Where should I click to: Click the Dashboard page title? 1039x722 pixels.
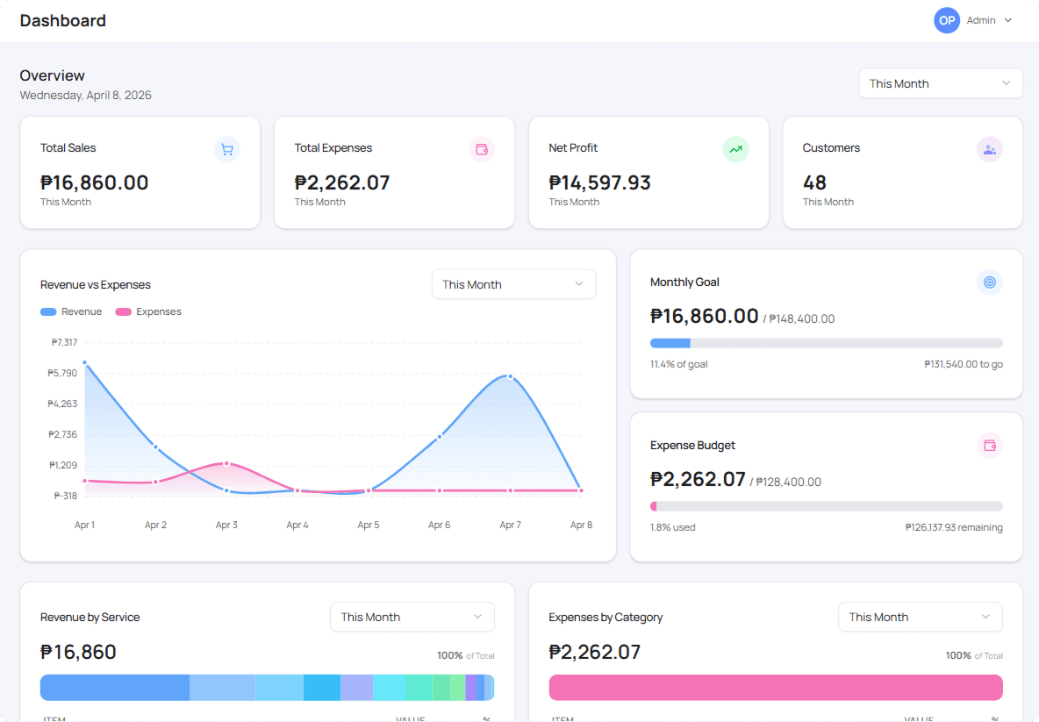pos(63,20)
